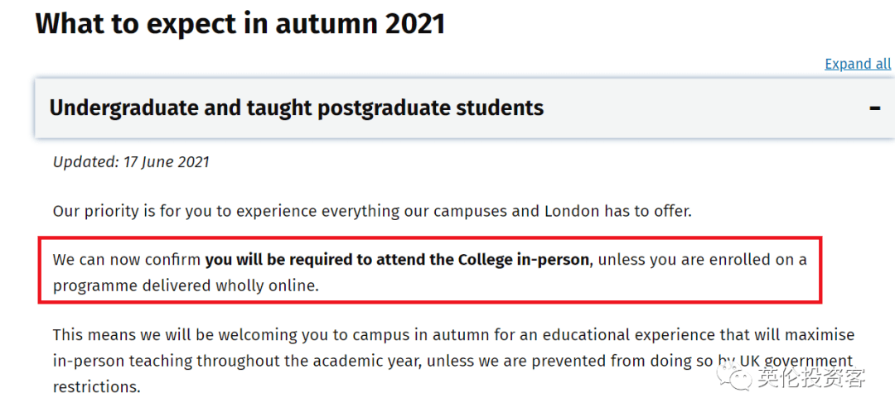The image size is (895, 417).
Task: Click the word 'restrictions.' on the last line
Action: [96, 387]
